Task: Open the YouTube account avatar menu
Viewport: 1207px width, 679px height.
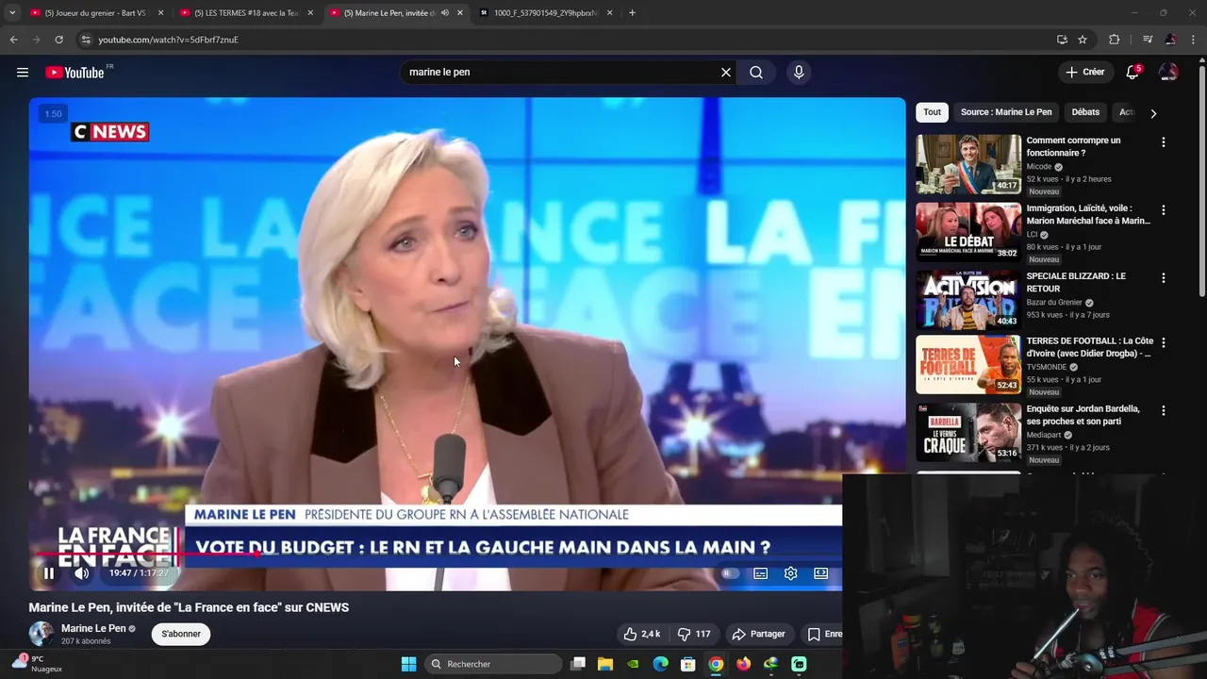Action: click(x=1168, y=73)
